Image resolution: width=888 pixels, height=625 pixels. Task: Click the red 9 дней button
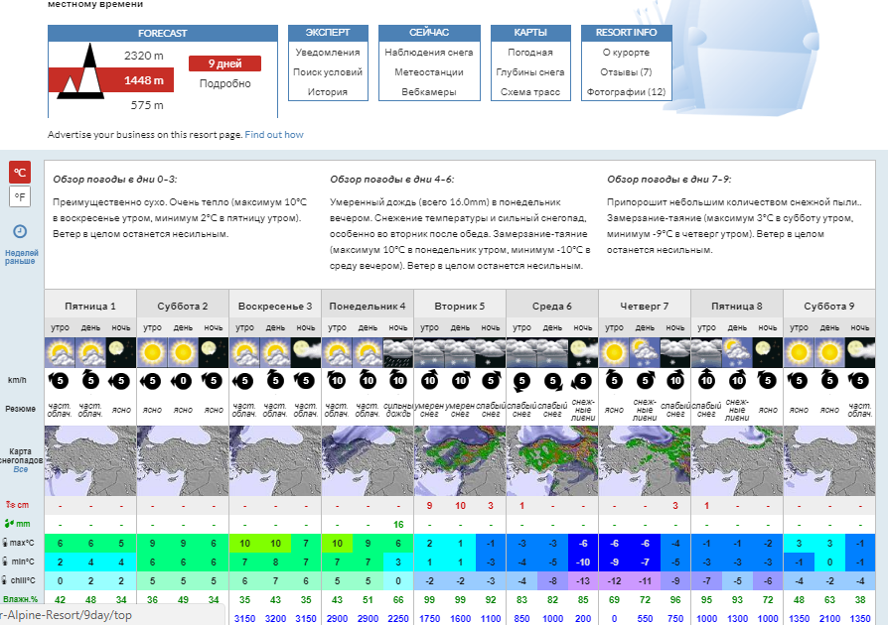coord(224,63)
